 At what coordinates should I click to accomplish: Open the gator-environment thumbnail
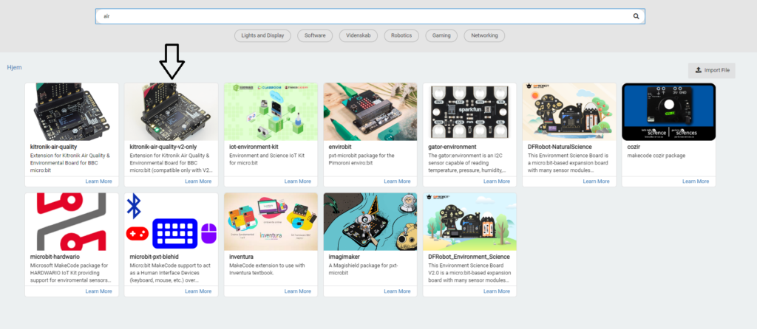[x=469, y=111]
